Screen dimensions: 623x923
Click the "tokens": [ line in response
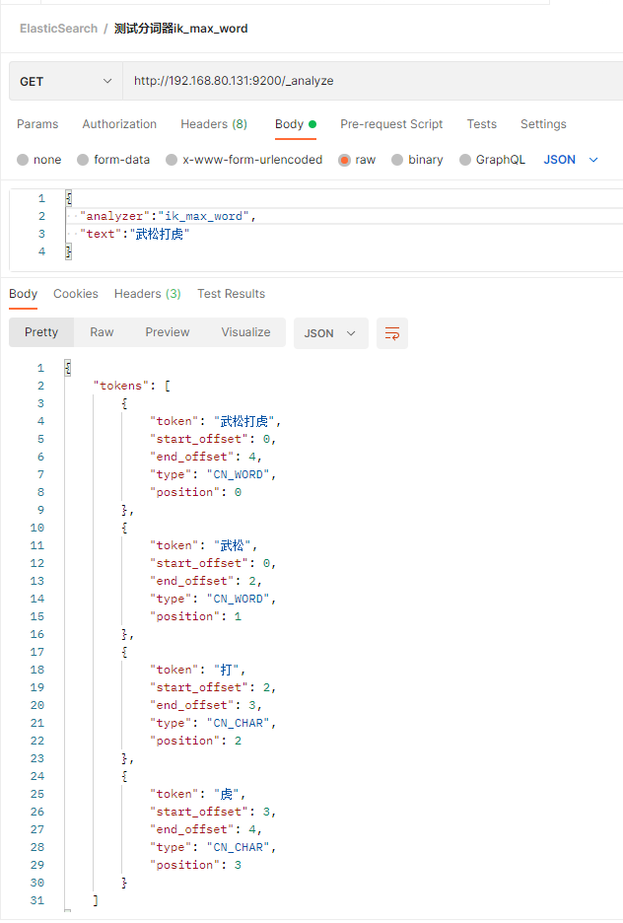(132, 386)
